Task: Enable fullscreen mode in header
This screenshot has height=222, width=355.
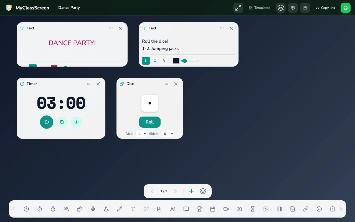Action: [238, 8]
